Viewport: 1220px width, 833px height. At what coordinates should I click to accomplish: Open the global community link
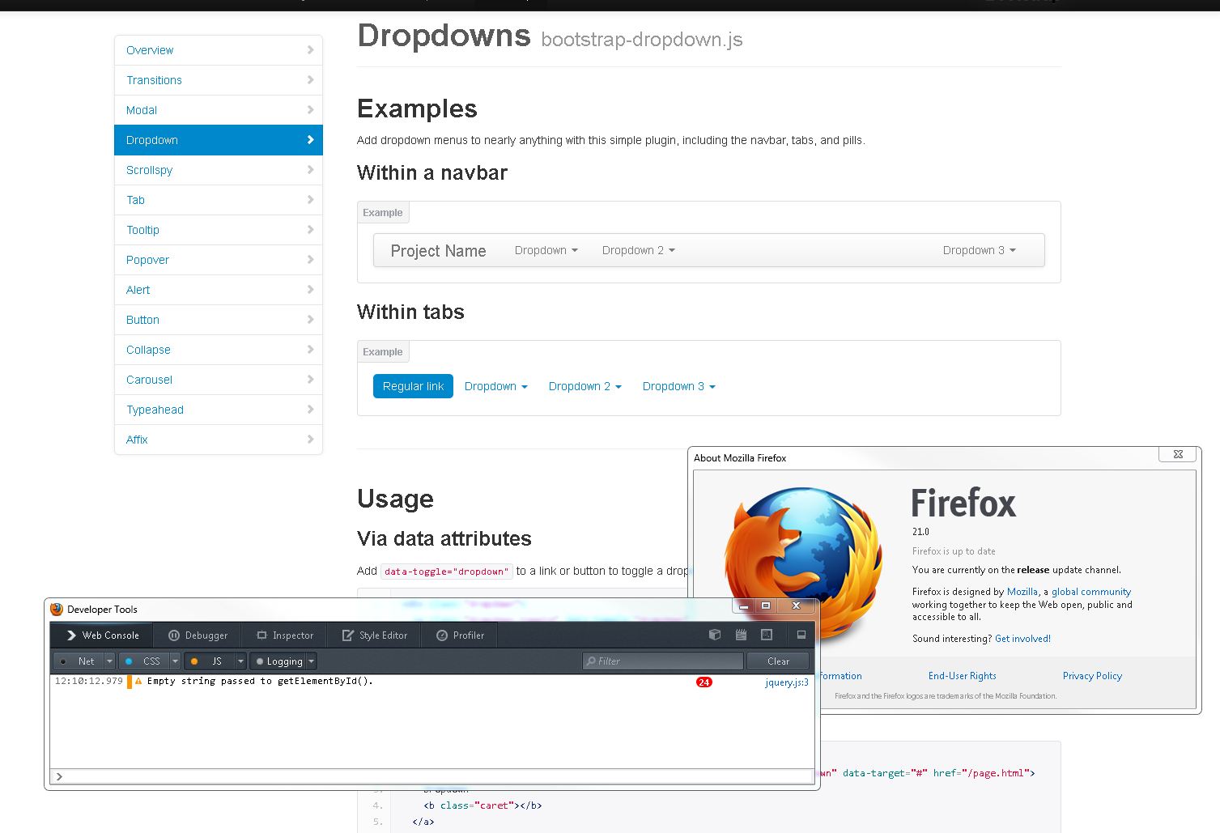1091,592
